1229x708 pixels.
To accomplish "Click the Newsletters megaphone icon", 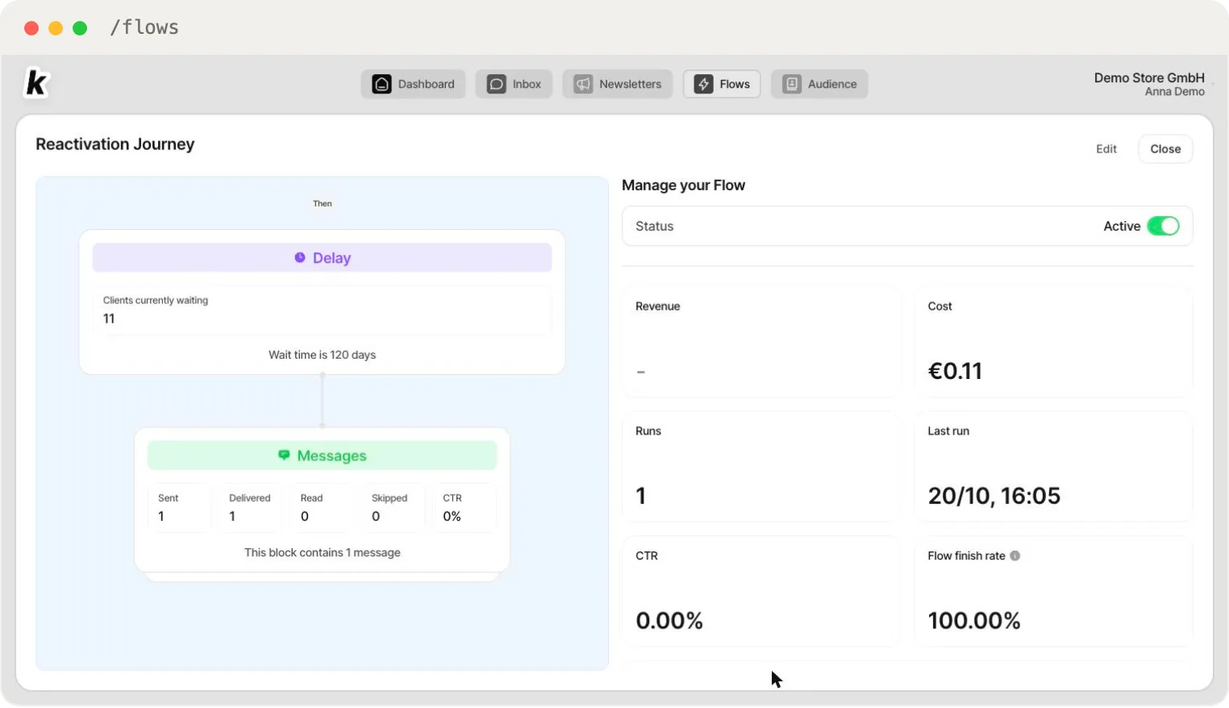I will pyautogui.click(x=583, y=84).
